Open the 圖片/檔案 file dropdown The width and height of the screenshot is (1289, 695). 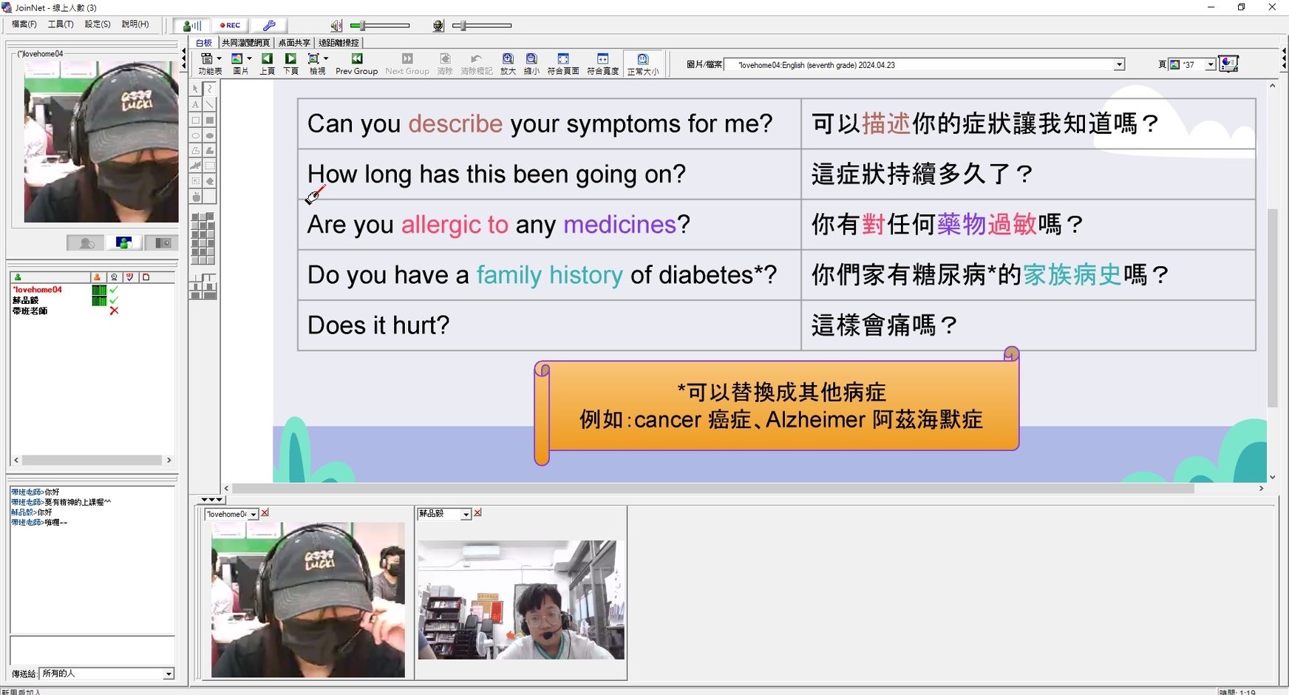click(1119, 65)
